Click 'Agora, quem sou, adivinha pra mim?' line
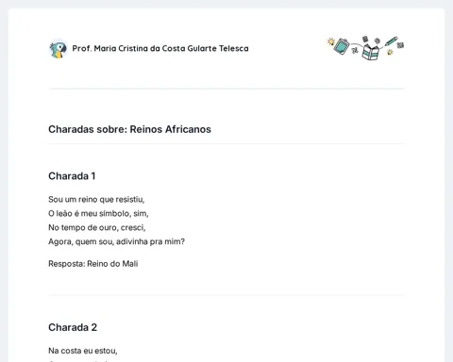Image resolution: width=453 pixels, height=362 pixels. (116, 241)
